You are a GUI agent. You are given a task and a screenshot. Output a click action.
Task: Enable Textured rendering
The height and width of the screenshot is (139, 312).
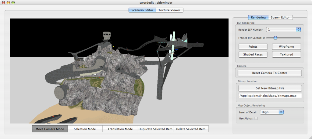tap(286, 54)
